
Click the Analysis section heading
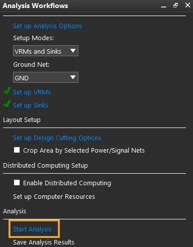[x=15, y=211]
